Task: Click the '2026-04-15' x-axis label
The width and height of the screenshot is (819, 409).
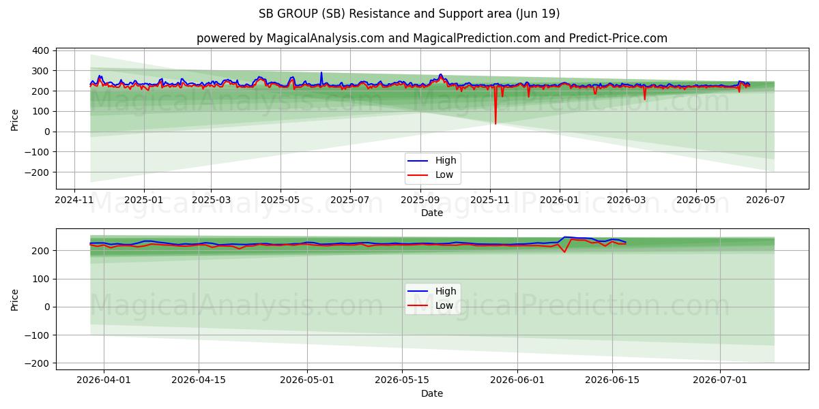Action: [x=199, y=380]
